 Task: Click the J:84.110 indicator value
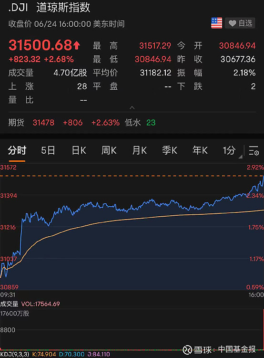(x=99, y=354)
